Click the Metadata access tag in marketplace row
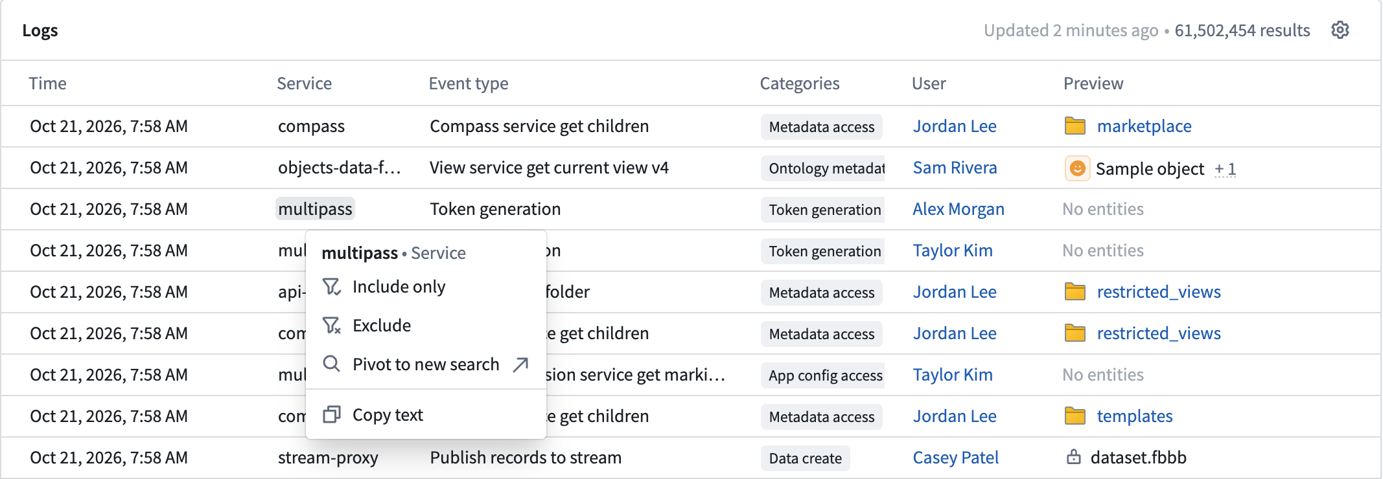Image resolution: width=1383 pixels, height=479 pixels. click(822, 127)
